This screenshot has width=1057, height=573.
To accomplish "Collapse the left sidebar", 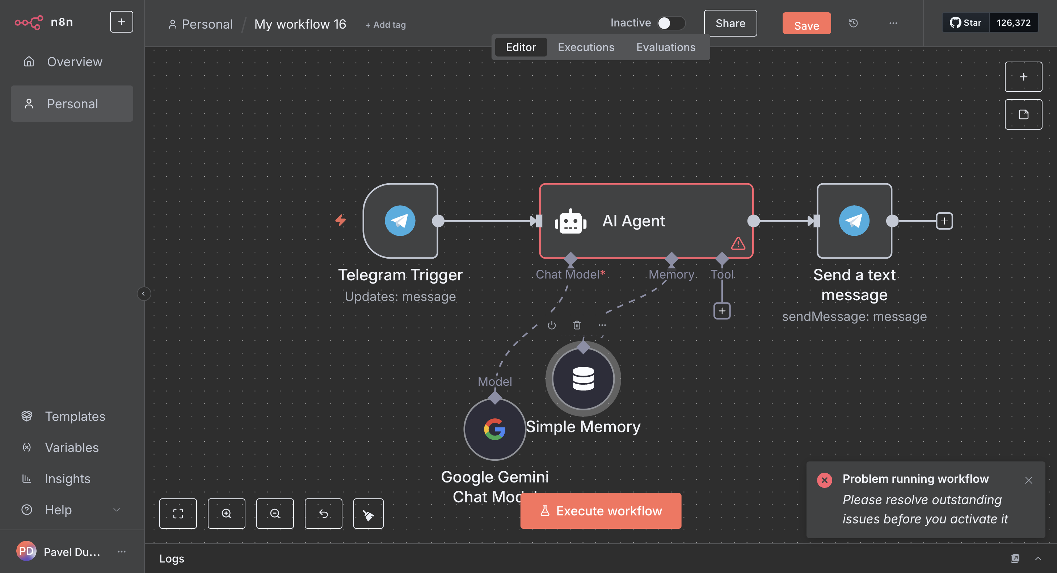I will tap(143, 294).
